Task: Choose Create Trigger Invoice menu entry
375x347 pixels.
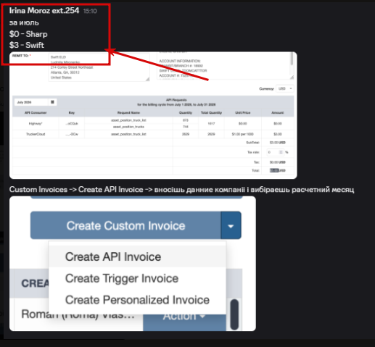Action: pos(137,278)
